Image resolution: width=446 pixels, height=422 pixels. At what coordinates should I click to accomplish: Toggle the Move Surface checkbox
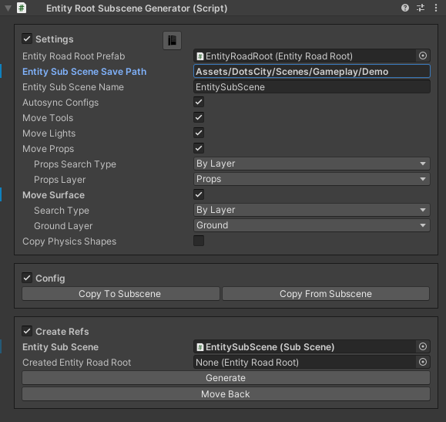pos(199,194)
